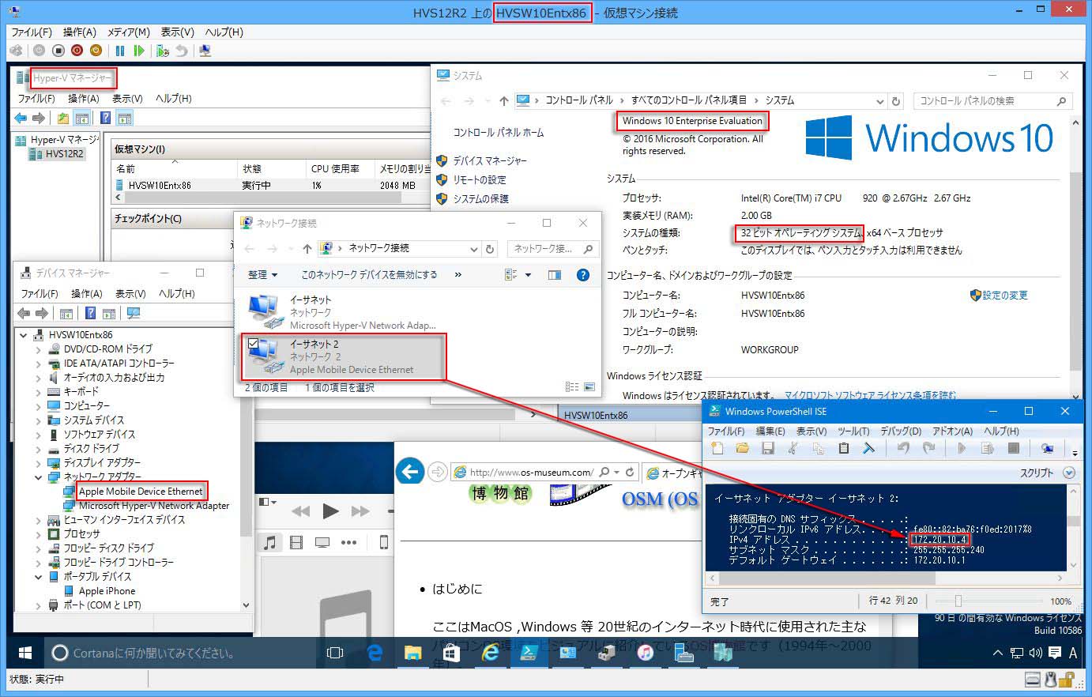Click the VM connection turn-off (stop) icon
Screen dimensions: 1092x697
(58, 51)
